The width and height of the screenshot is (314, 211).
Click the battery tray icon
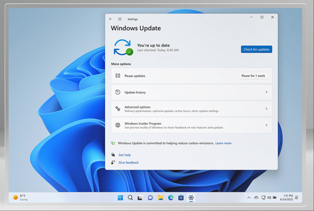(275, 198)
